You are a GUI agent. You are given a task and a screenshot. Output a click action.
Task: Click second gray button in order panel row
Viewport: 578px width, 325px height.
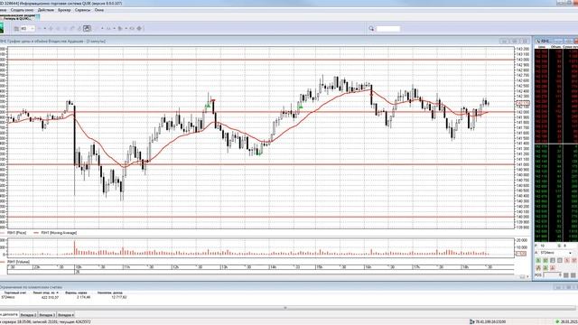point(560,261)
